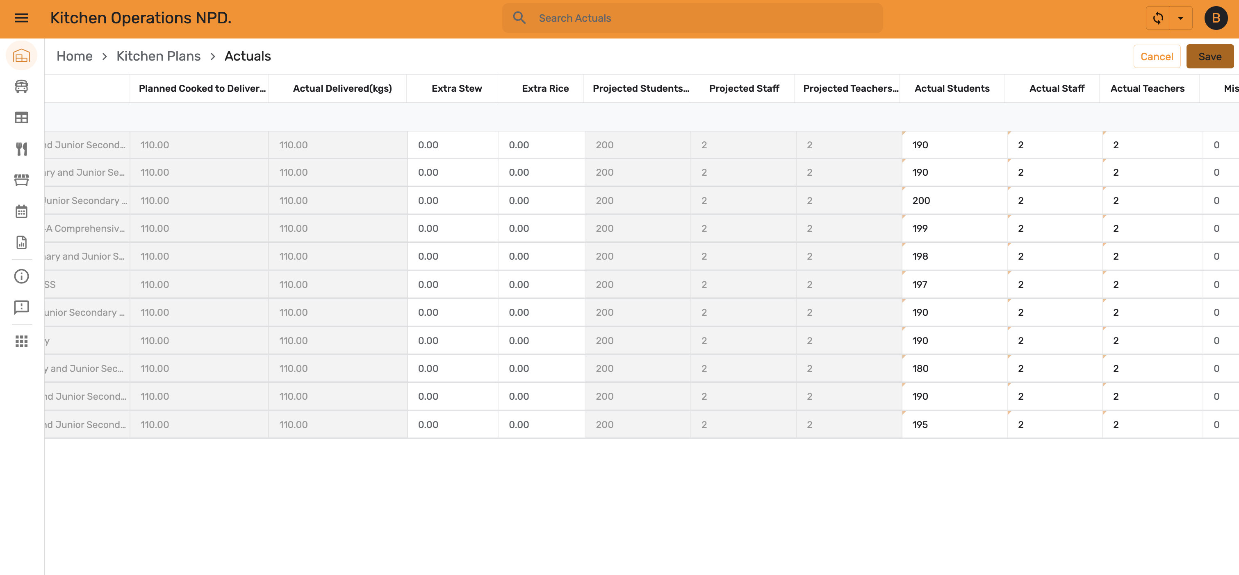Select the 'ary and Junior S...' school cell
1239x575 pixels.
pos(87,256)
